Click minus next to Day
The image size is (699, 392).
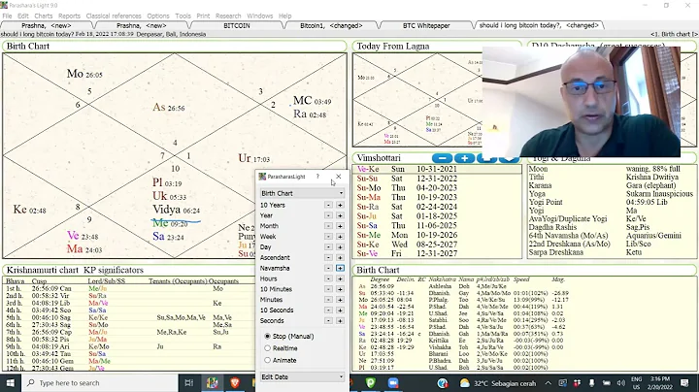[328, 247]
